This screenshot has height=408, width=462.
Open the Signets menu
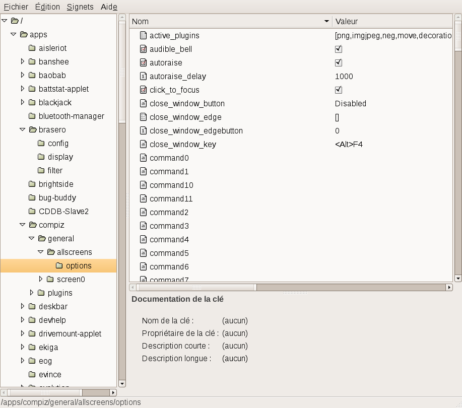tap(80, 7)
